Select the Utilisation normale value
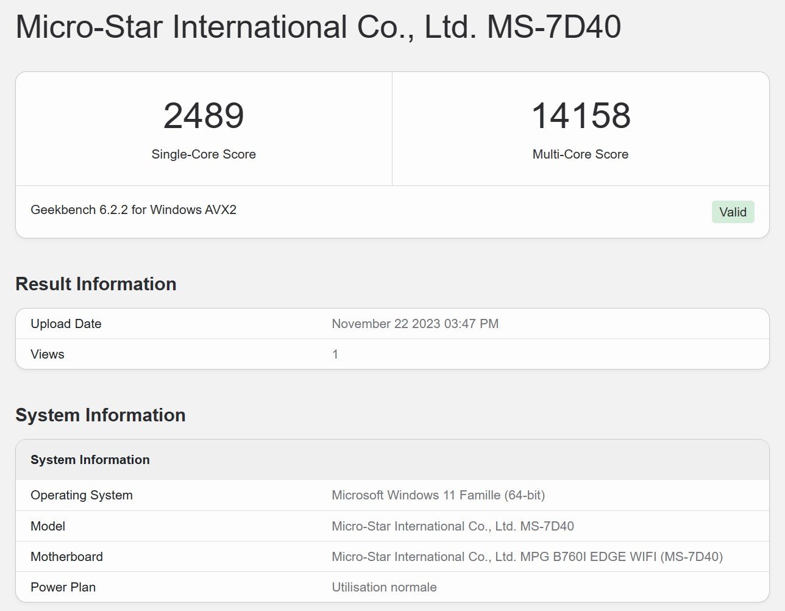This screenshot has width=785, height=611. click(x=384, y=587)
